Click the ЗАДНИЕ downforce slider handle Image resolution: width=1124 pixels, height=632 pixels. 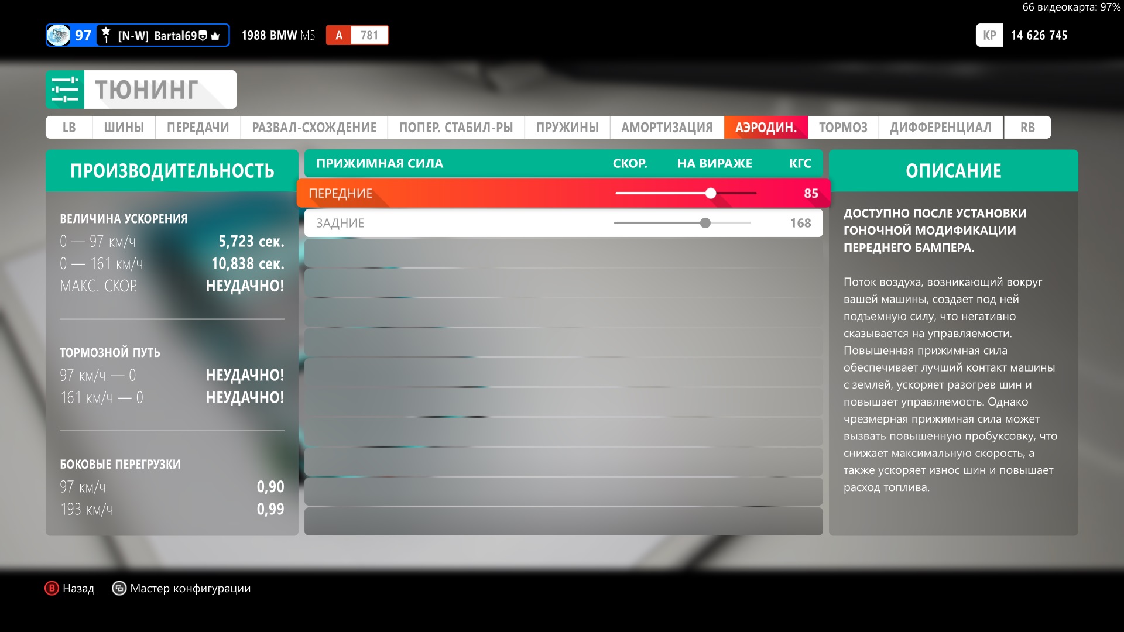point(705,223)
